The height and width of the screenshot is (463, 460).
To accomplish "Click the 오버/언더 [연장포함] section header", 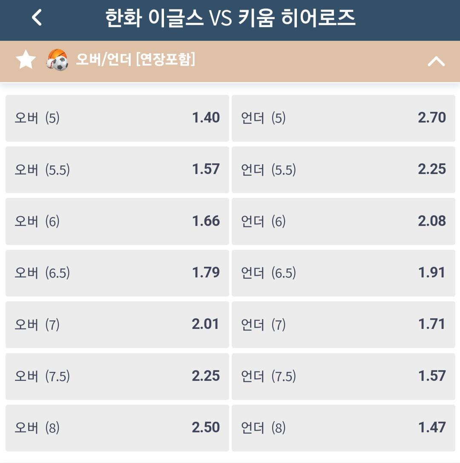I will [230, 61].
